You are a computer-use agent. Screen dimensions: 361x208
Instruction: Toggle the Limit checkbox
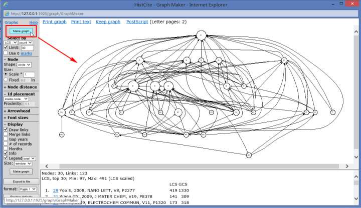[x=6, y=47]
